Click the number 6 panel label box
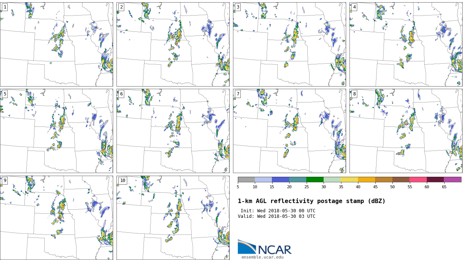Image resolution: width=466 pixels, height=260 pixels. click(x=121, y=94)
